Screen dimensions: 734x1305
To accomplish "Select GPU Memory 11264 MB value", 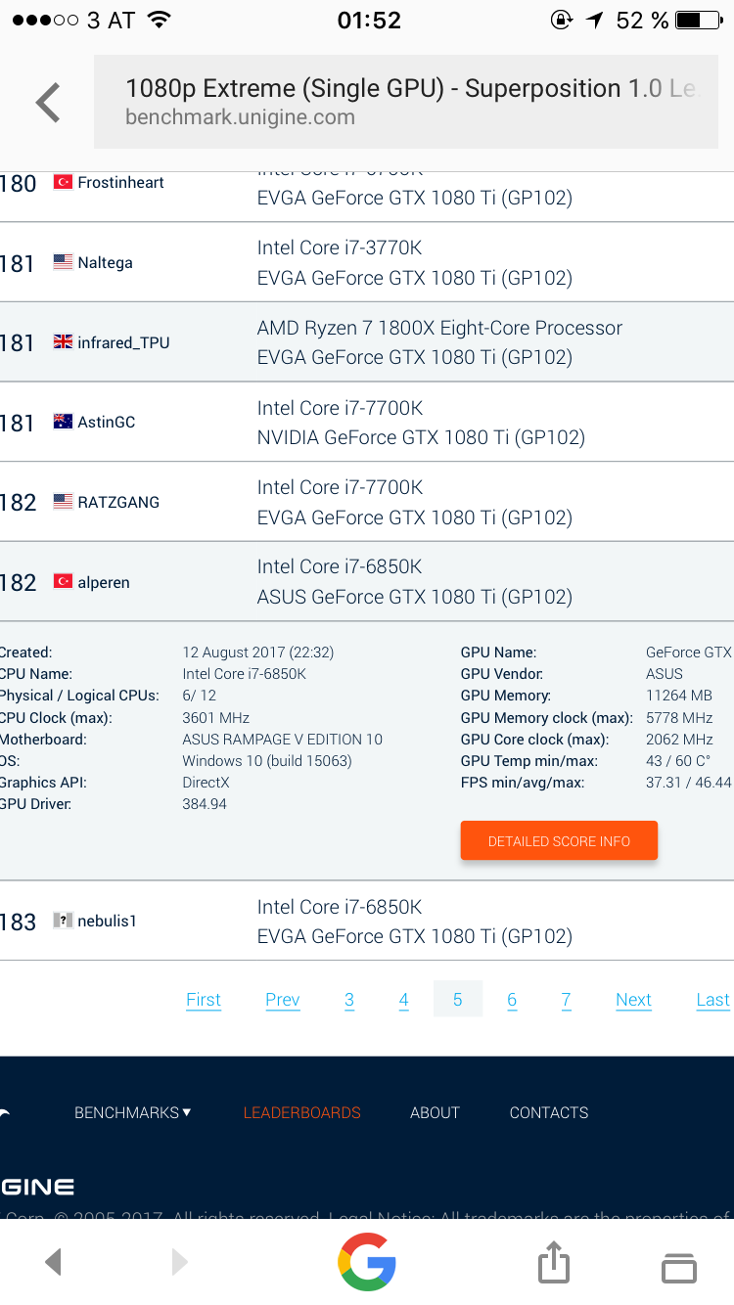I will coord(679,696).
